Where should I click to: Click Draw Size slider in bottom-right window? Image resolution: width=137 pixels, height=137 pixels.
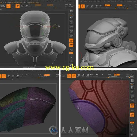[130, 77]
